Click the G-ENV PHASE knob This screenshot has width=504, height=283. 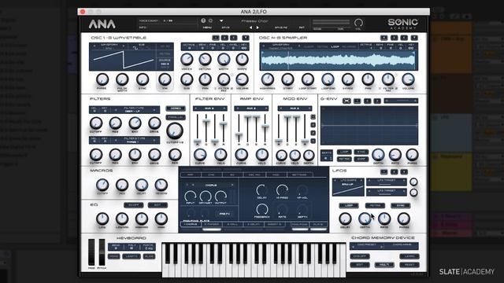point(412,155)
